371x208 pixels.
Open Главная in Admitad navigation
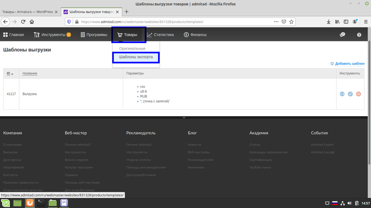point(14,35)
